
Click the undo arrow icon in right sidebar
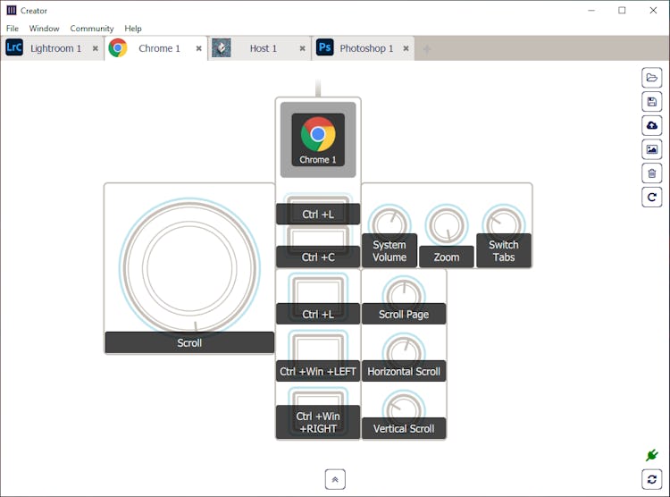click(x=651, y=198)
